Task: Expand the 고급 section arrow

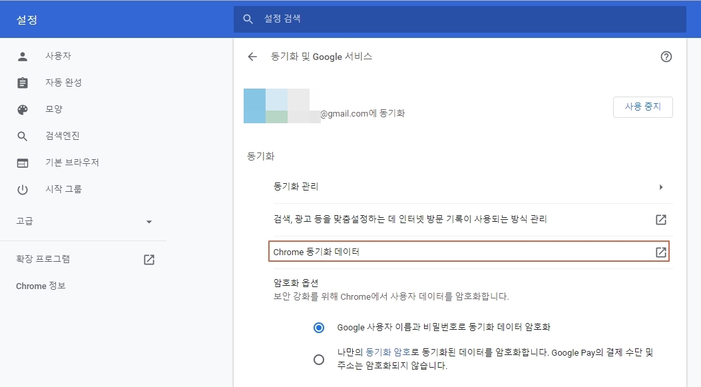Action: pyautogui.click(x=149, y=221)
